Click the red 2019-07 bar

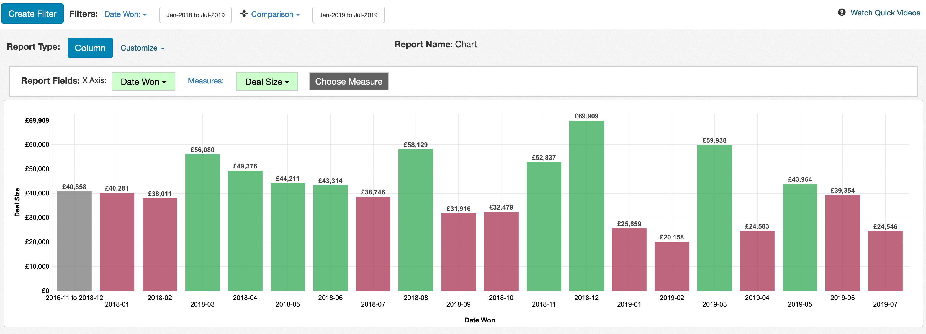click(885, 261)
